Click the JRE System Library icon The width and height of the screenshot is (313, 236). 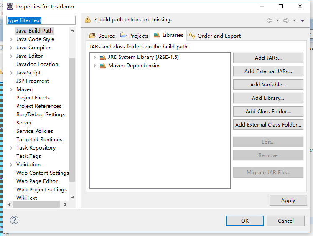click(103, 58)
